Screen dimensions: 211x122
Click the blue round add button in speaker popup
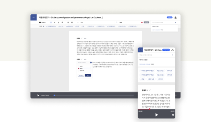coord(91,62)
